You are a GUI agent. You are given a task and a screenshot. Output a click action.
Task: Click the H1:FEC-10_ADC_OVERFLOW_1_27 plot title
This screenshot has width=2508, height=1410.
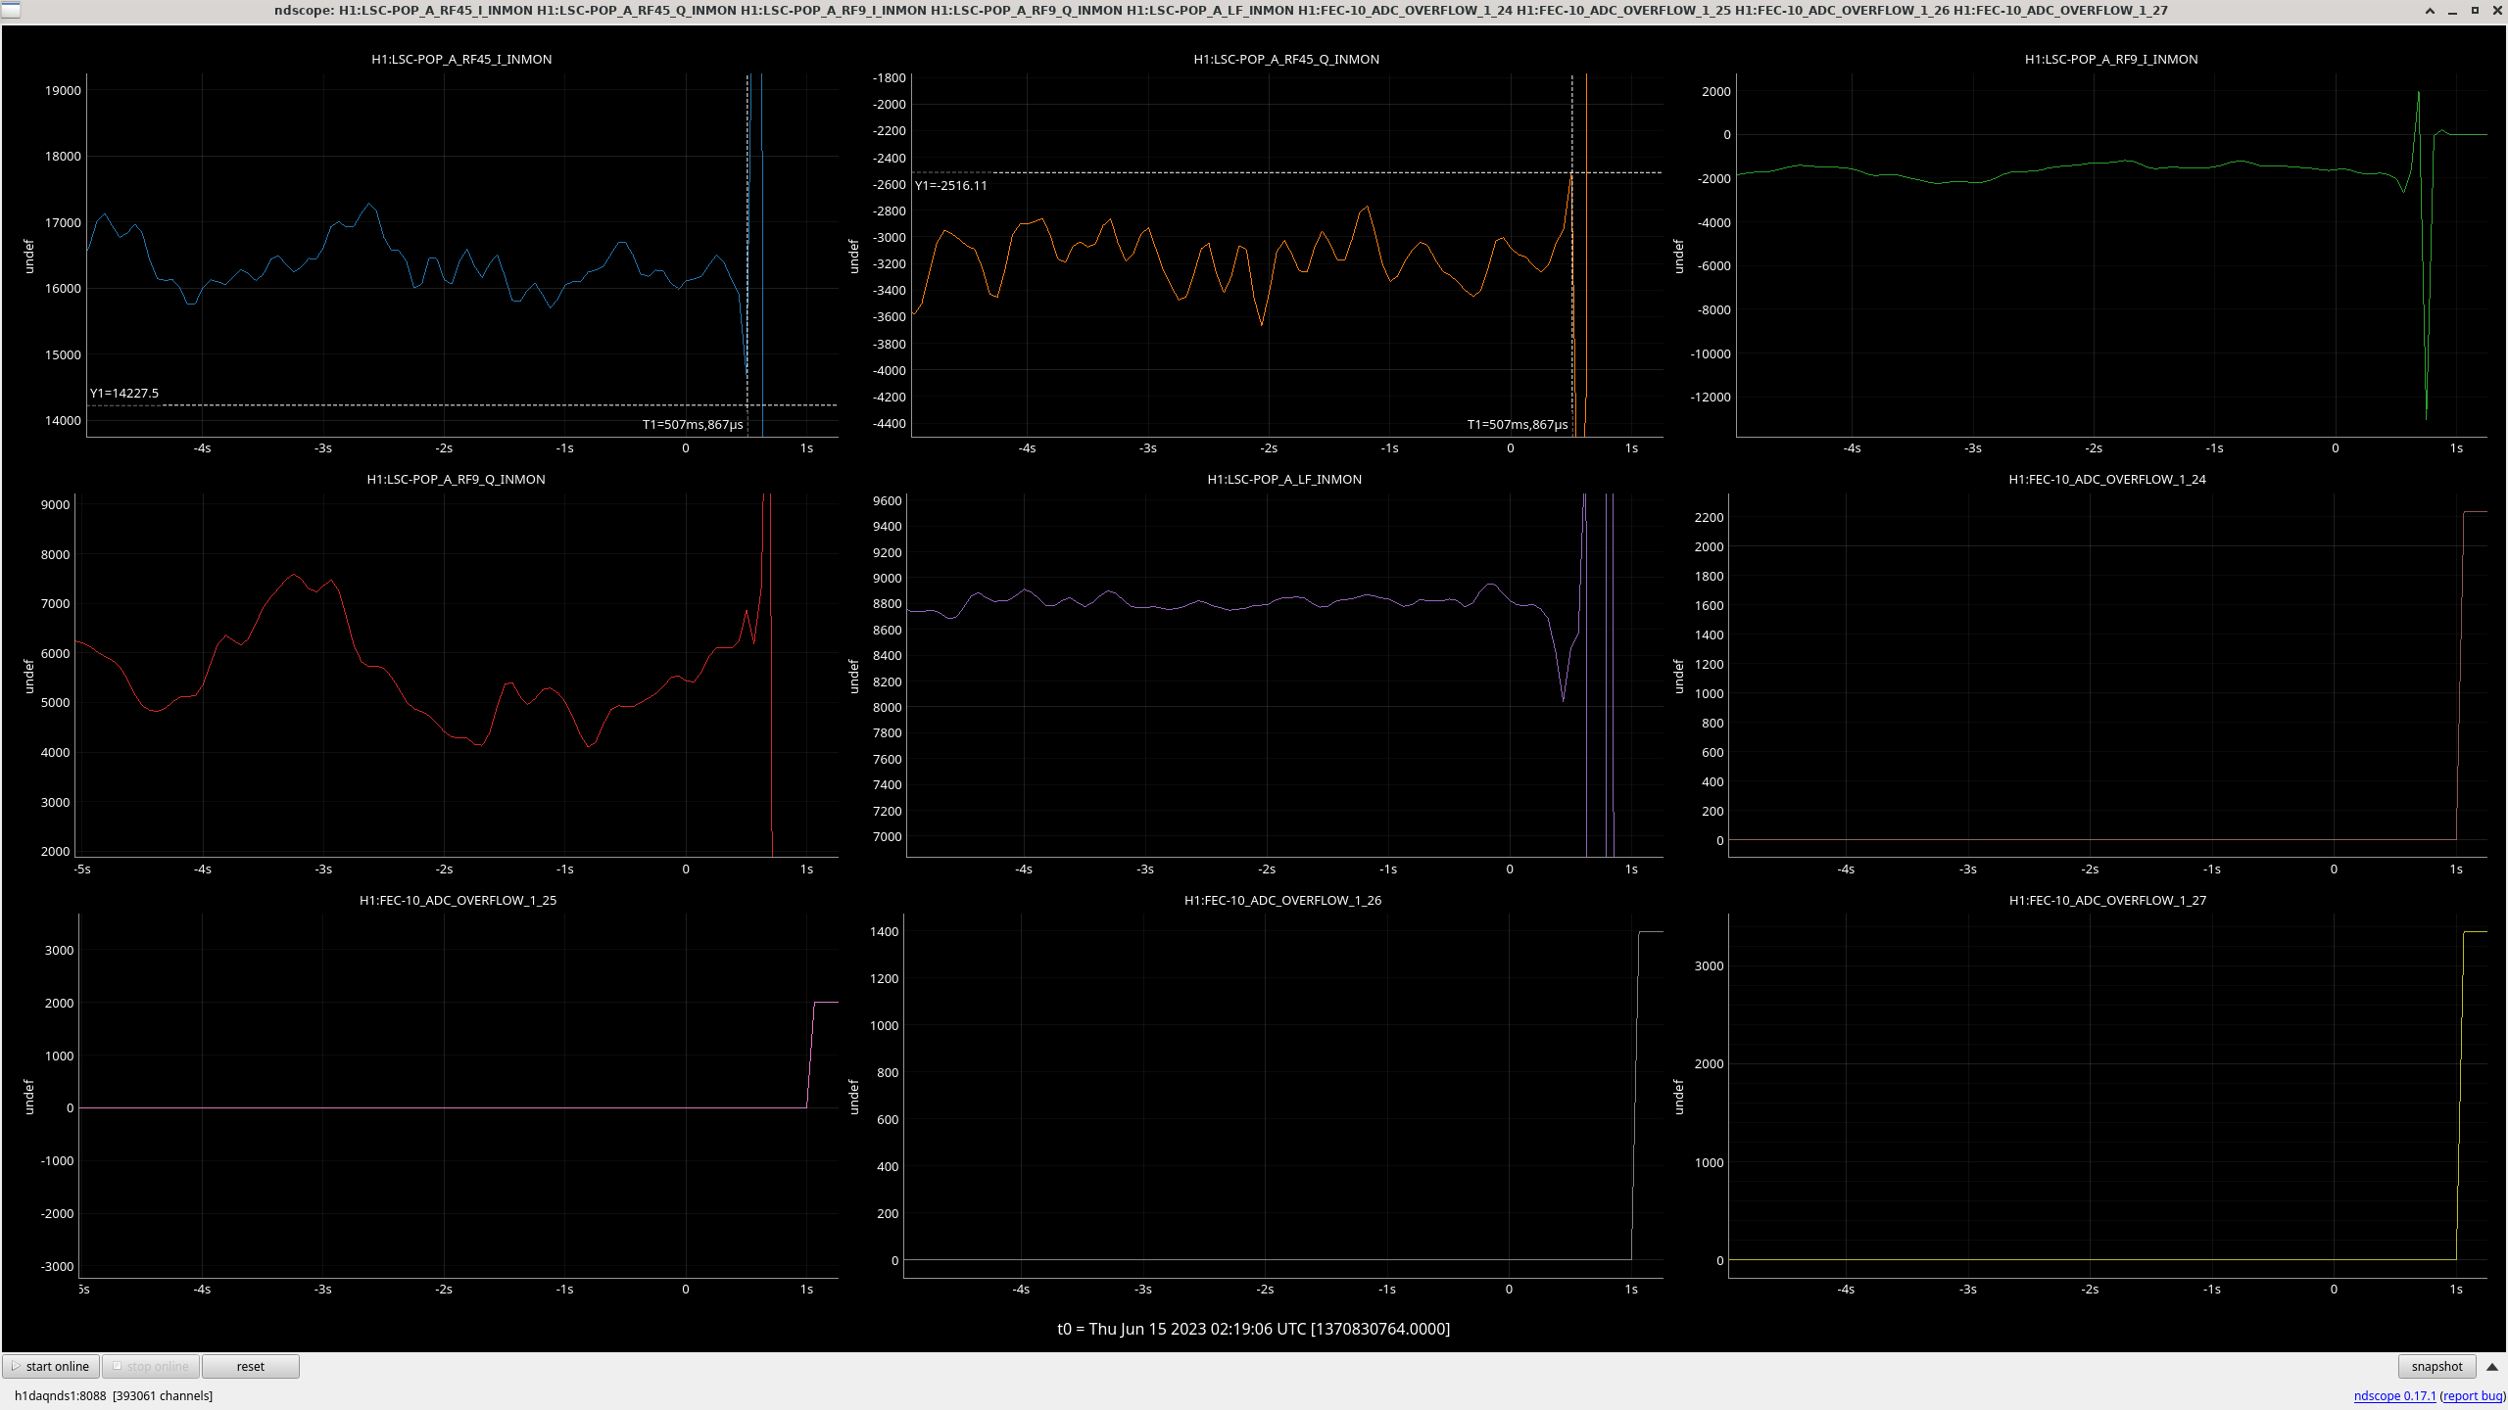click(x=2107, y=900)
